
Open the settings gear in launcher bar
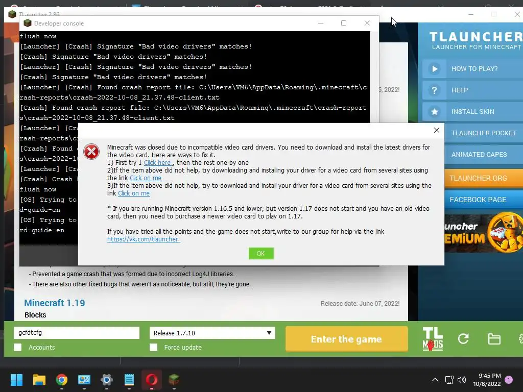521,339
